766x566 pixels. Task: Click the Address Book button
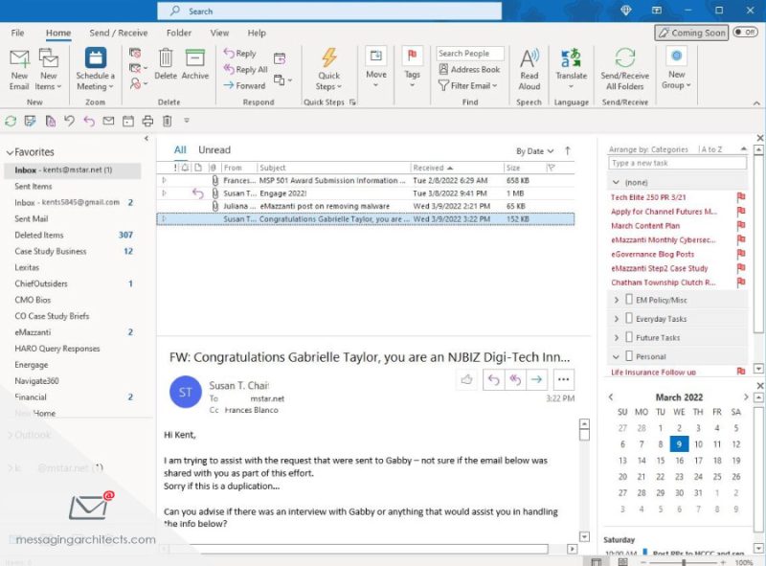469,70
